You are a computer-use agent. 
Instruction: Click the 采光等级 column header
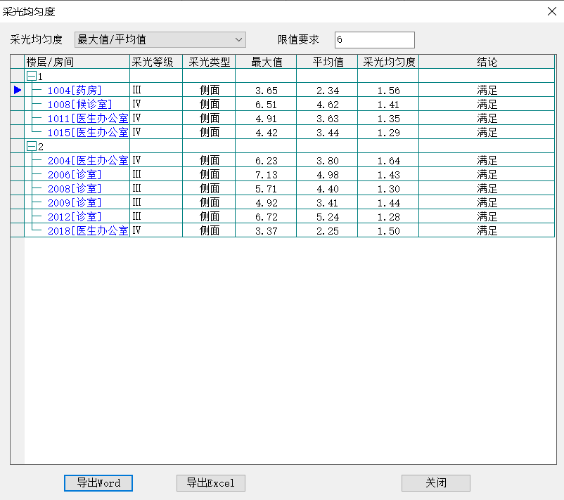(x=156, y=62)
